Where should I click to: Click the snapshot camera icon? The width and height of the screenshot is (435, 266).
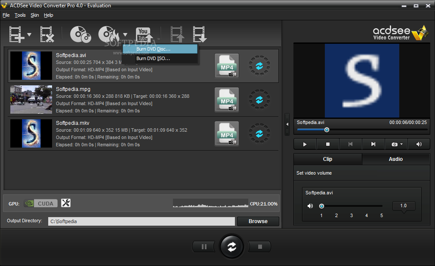tap(394, 144)
